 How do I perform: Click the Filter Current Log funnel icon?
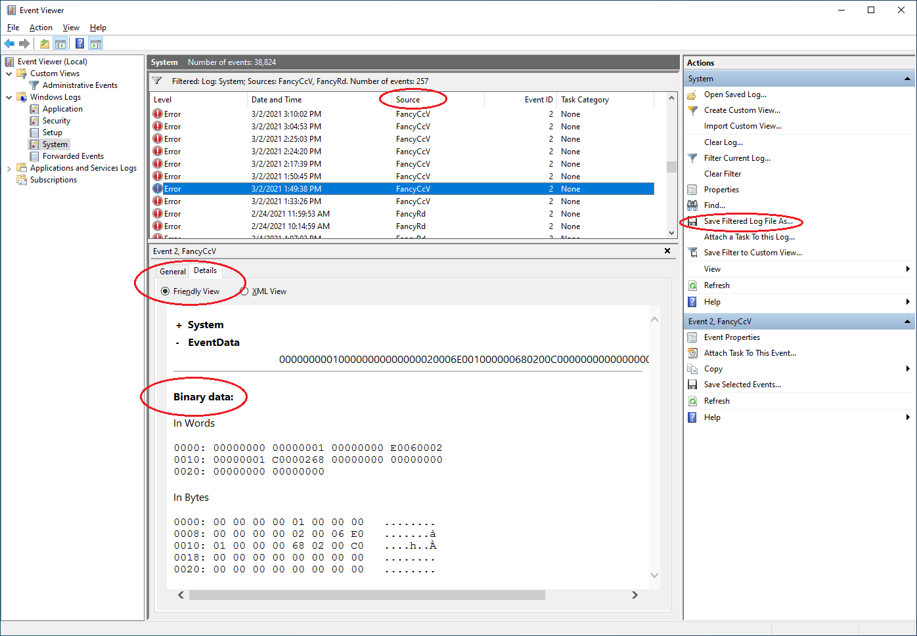[692, 158]
